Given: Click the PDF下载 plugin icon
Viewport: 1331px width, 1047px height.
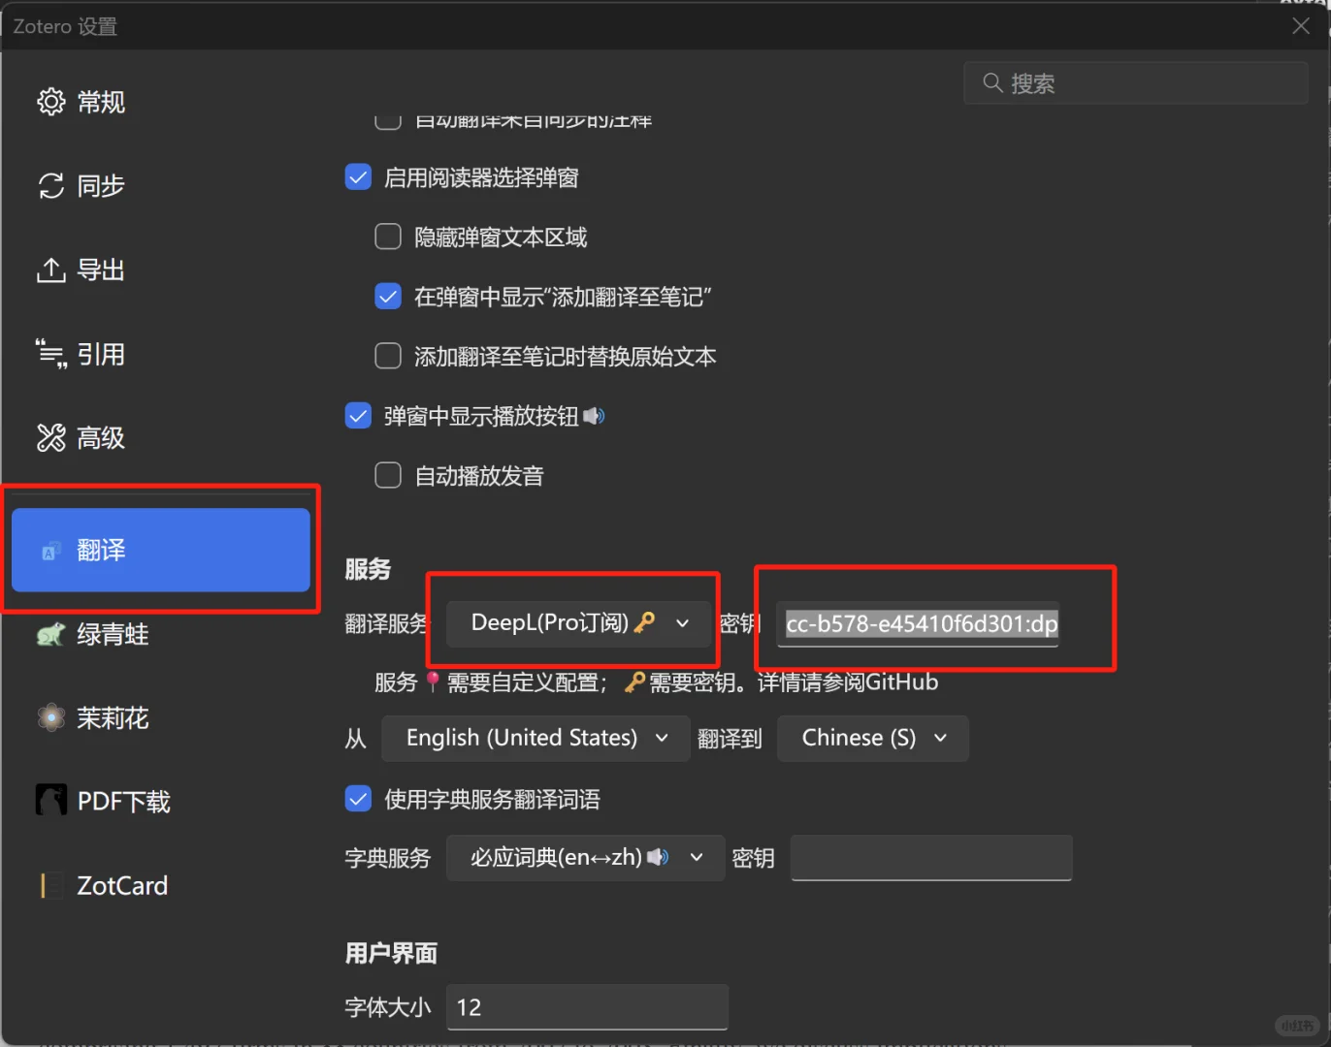Looking at the screenshot, I should pyautogui.click(x=123, y=801).
